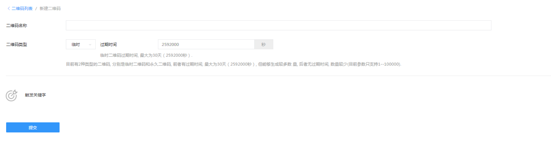Click the 过期时间 label
Image resolution: width=551 pixels, height=150 pixels.
(x=108, y=45)
